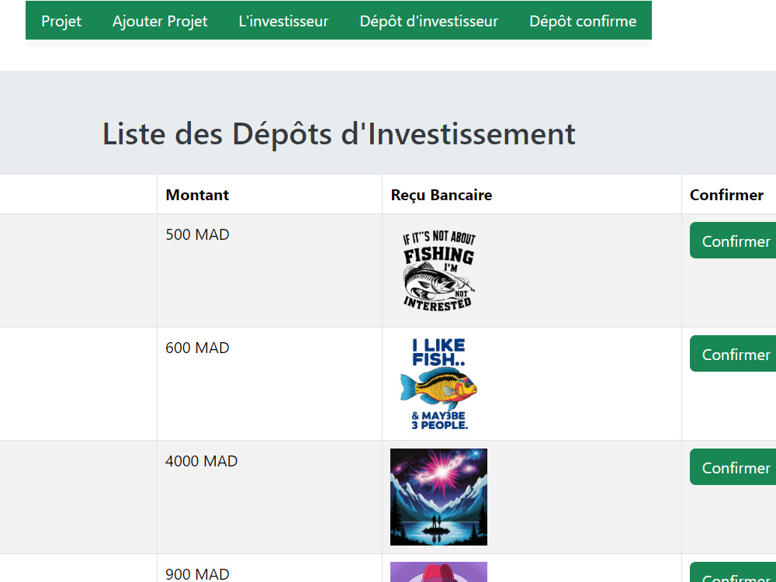
Task: Open the galaxy mountain lake receipt image
Action: click(439, 497)
